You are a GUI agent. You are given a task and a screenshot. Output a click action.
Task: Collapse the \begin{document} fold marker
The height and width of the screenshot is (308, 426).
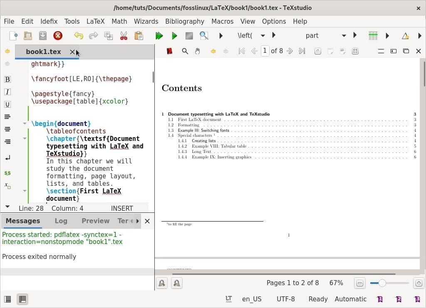pos(25,123)
